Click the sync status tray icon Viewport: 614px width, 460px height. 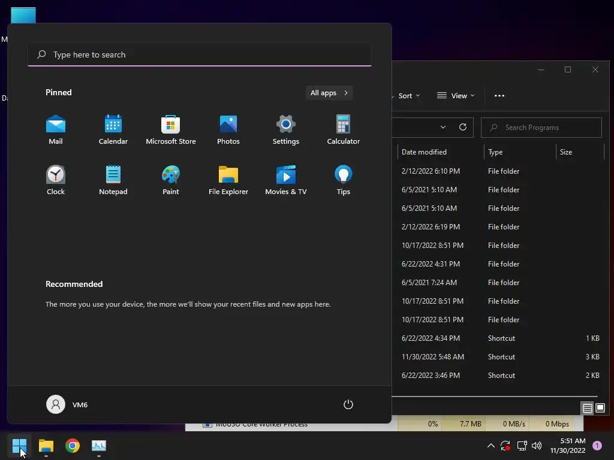pos(505,446)
